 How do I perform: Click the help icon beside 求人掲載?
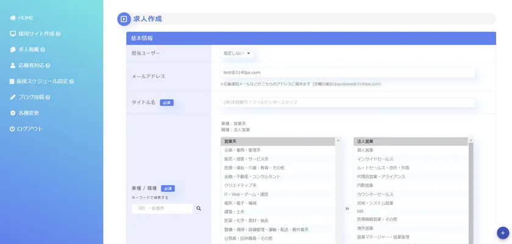43,50
